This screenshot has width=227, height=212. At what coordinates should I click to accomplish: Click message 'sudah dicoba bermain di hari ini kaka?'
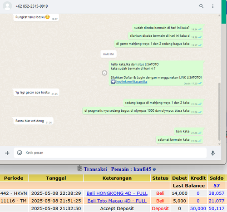tap(168, 28)
